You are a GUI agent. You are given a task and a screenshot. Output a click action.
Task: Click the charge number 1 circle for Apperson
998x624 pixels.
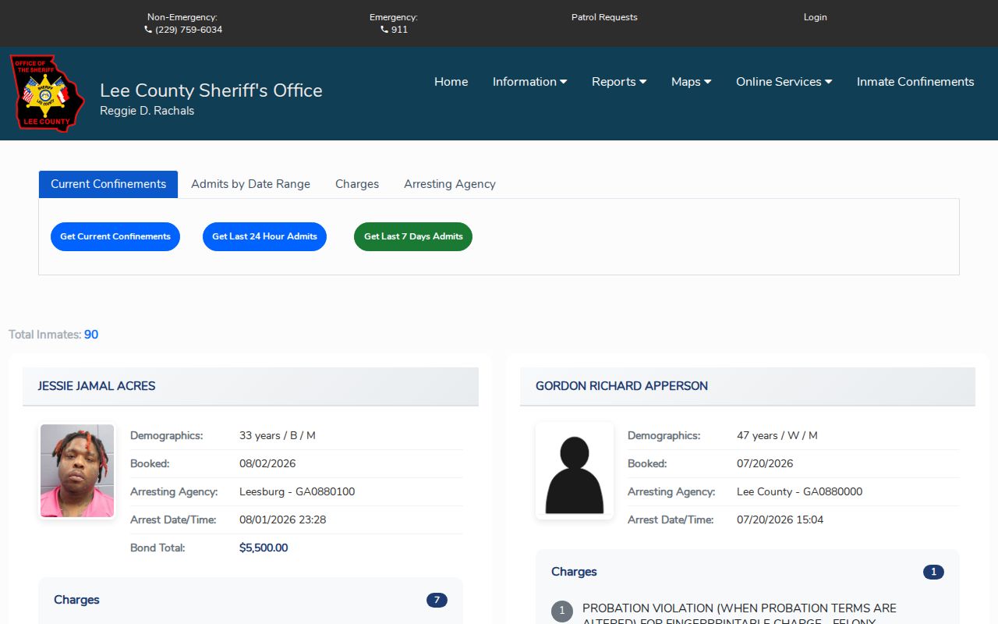[x=562, y=612]
